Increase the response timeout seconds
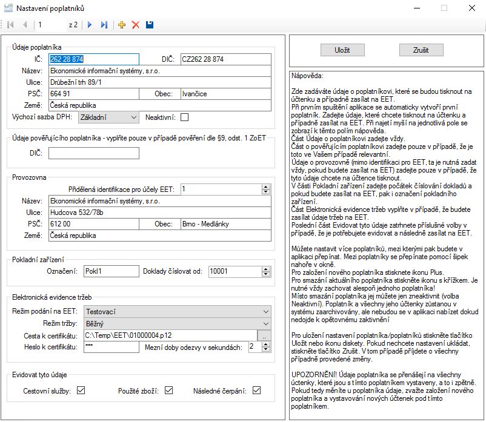The image size is (486, 422). 266,345
